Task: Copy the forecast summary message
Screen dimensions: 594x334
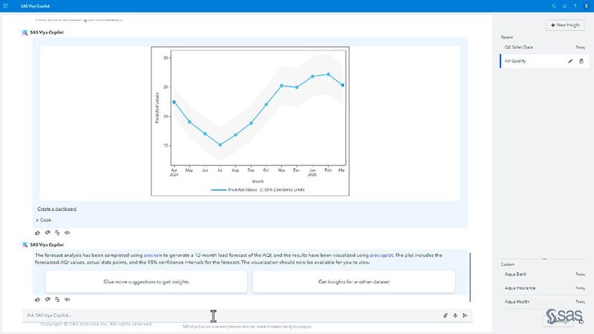Action: tap(57, 299)
